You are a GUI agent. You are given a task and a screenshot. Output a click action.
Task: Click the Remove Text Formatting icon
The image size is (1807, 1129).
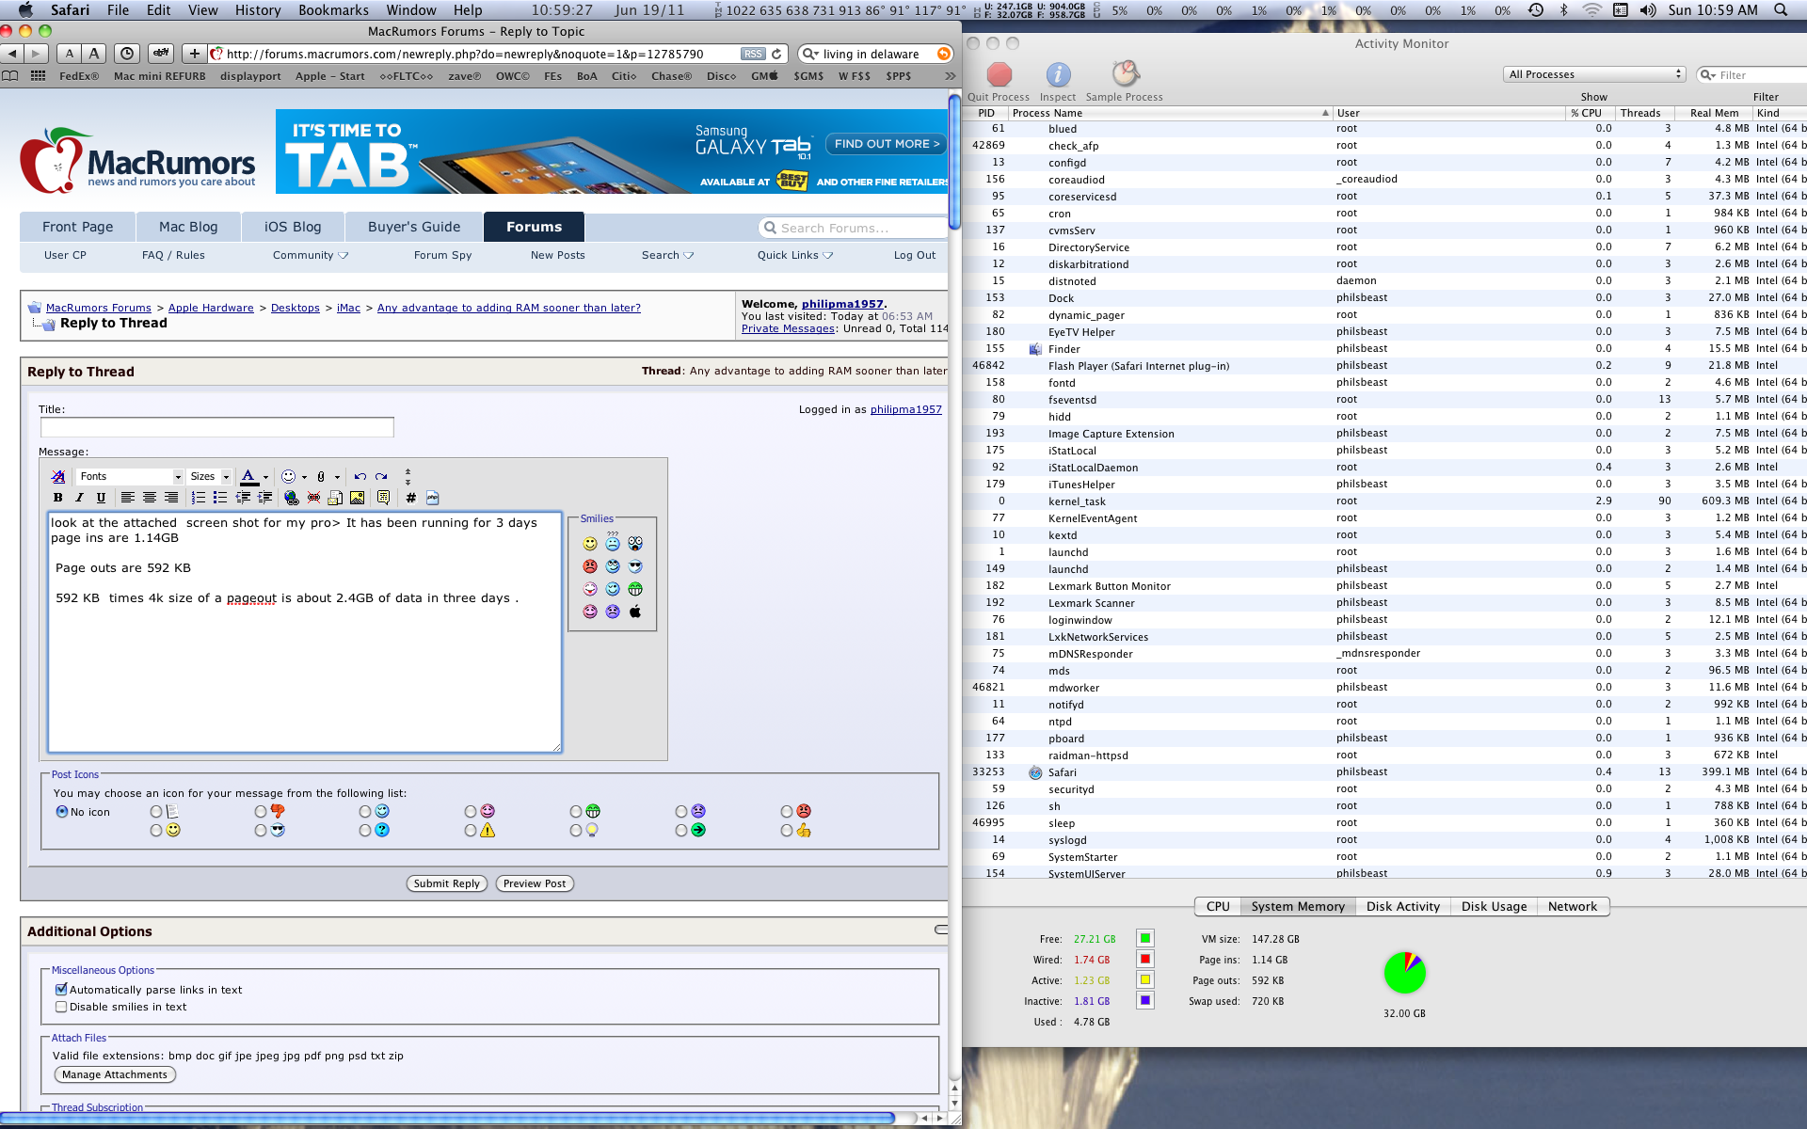pos(58,476)
